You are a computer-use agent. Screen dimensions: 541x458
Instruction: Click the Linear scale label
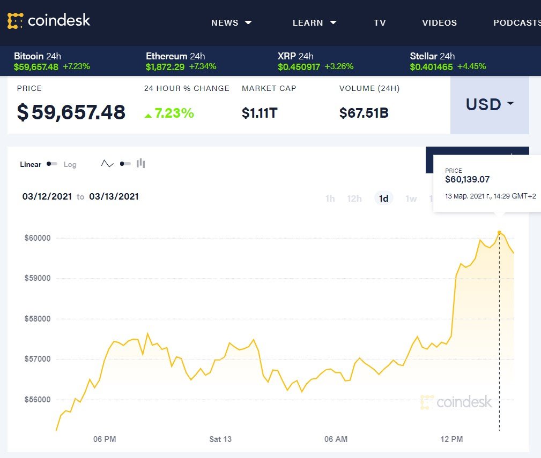click(x=31, y=164)
